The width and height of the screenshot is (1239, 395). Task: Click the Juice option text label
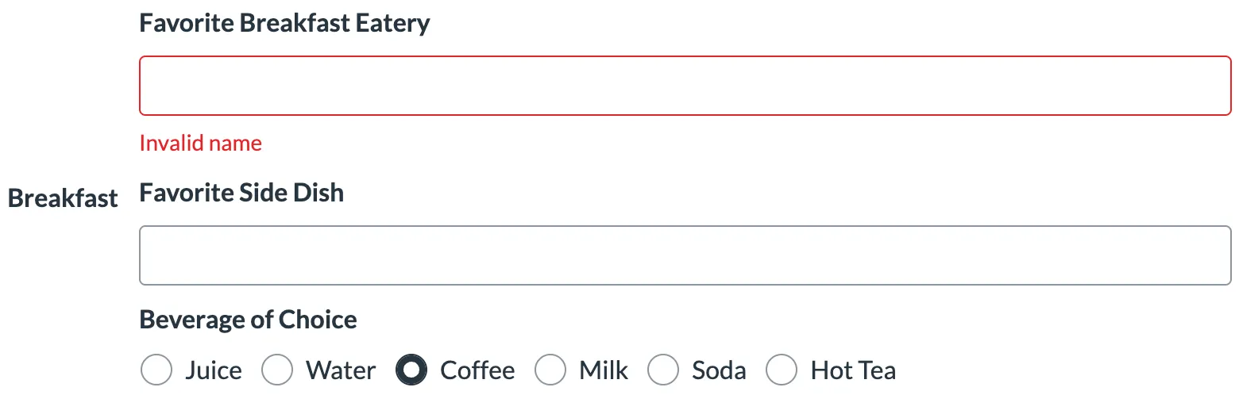tap(214, 370)
